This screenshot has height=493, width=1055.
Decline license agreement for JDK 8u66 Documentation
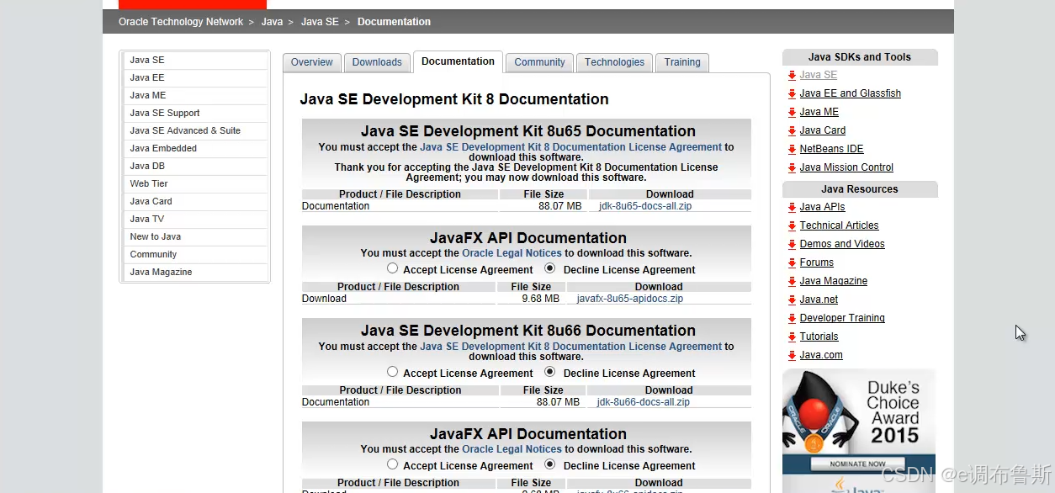pyautogui.click(x=550, y=372)
